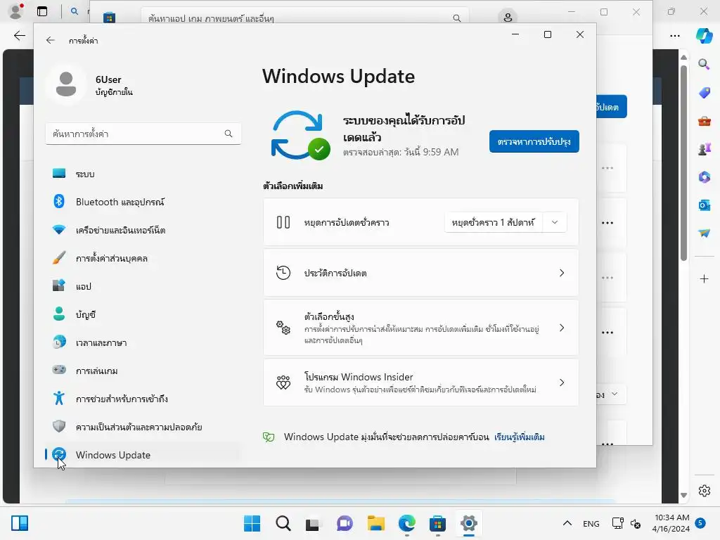Click the 6User profile avatar
The image size is (720, 540).
66,84
